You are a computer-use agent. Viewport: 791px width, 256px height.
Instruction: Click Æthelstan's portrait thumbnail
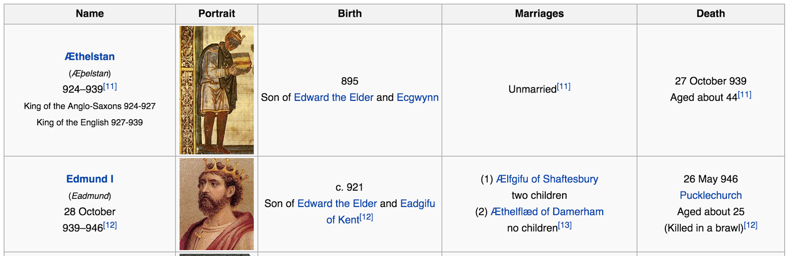[217, 90]
